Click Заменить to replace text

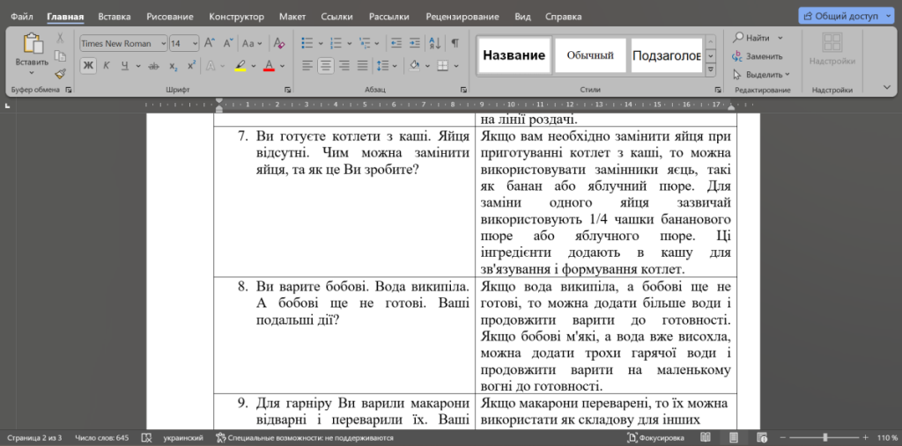coord(758,56)
